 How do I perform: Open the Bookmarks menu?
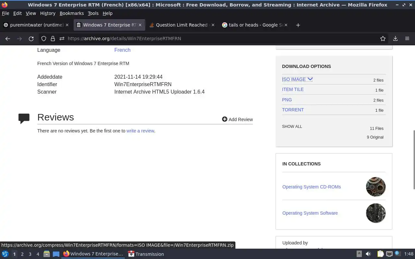pyautogui.click(x=72, y=13)
